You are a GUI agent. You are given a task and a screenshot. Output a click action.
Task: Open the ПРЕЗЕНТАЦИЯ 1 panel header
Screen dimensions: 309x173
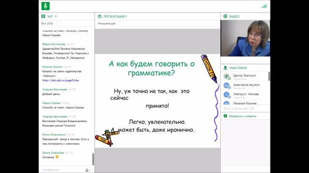coord(115,16)
